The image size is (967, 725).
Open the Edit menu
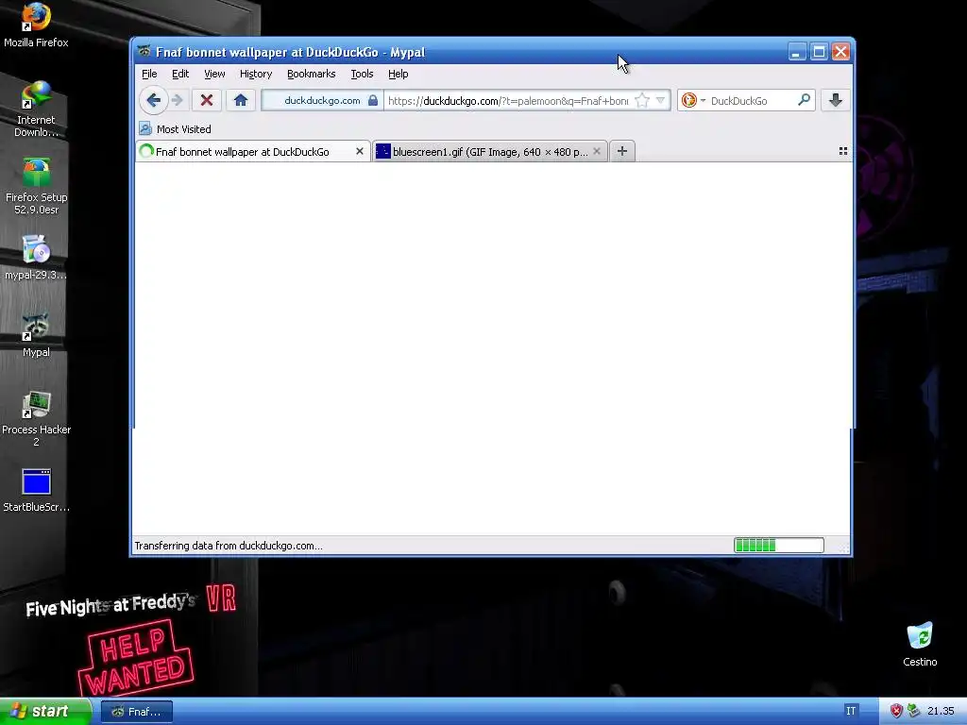coord(180,74)
